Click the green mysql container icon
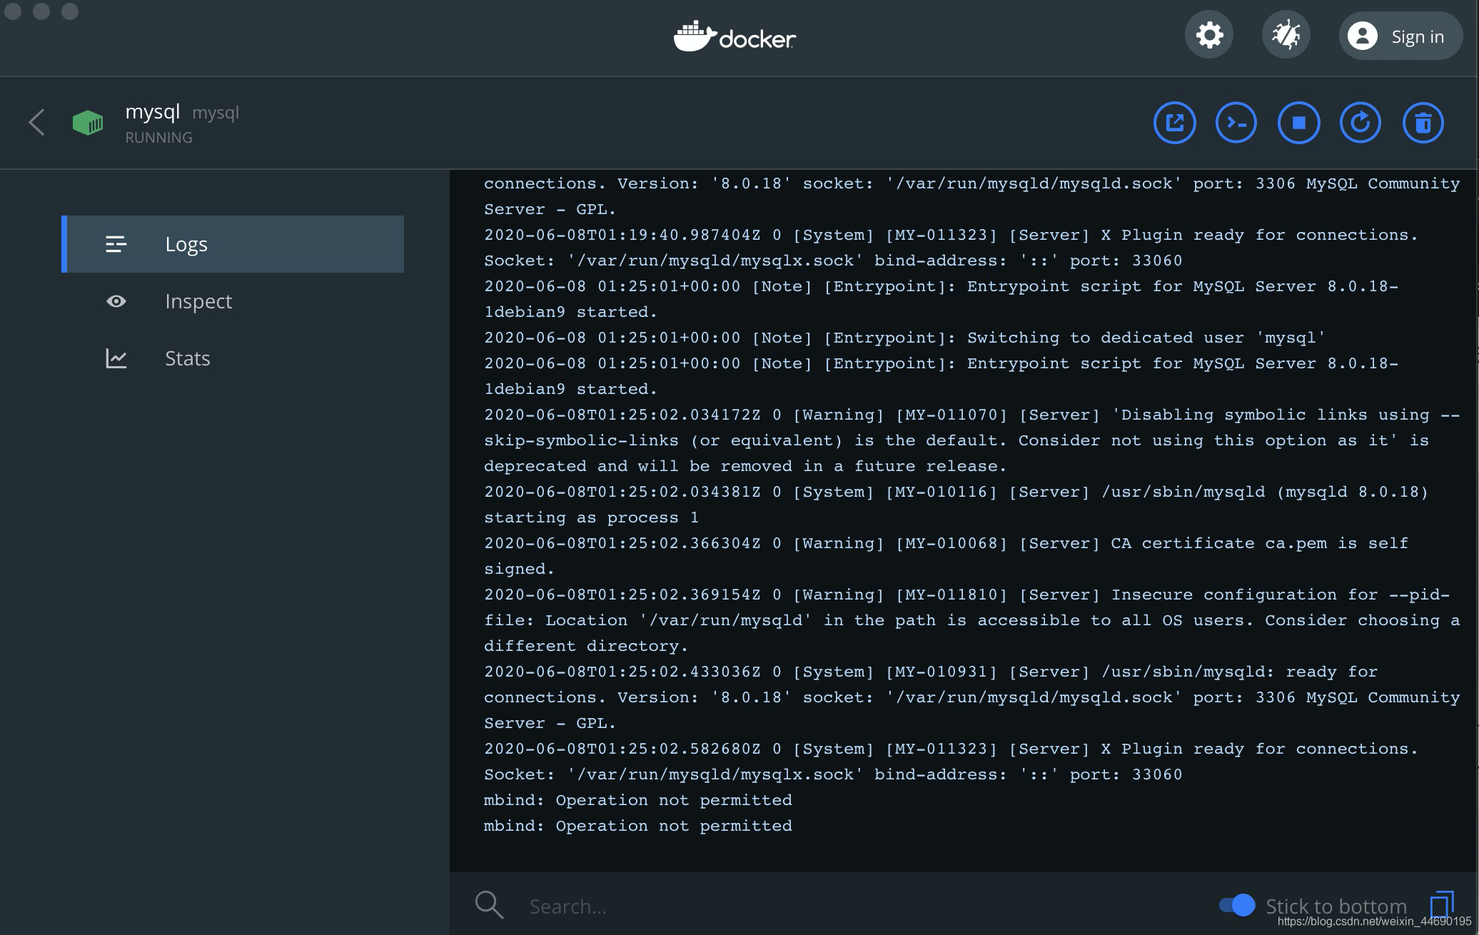Screen dimensions: 1479x935 (x=88, y=122)
